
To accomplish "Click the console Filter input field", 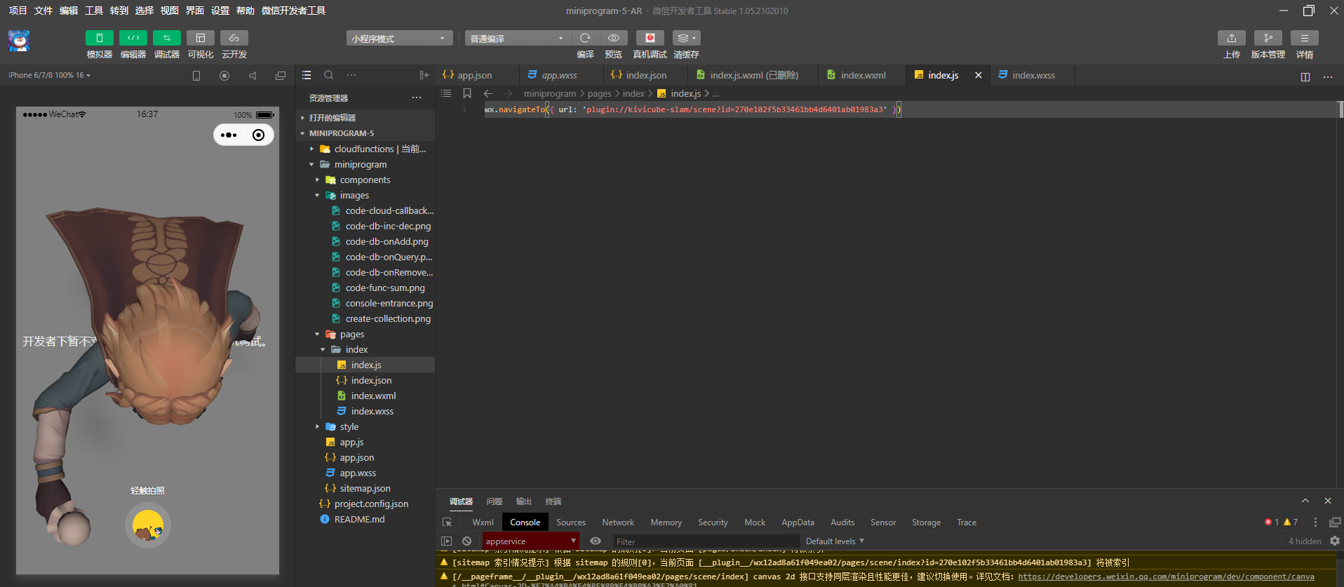I will 706,541.
